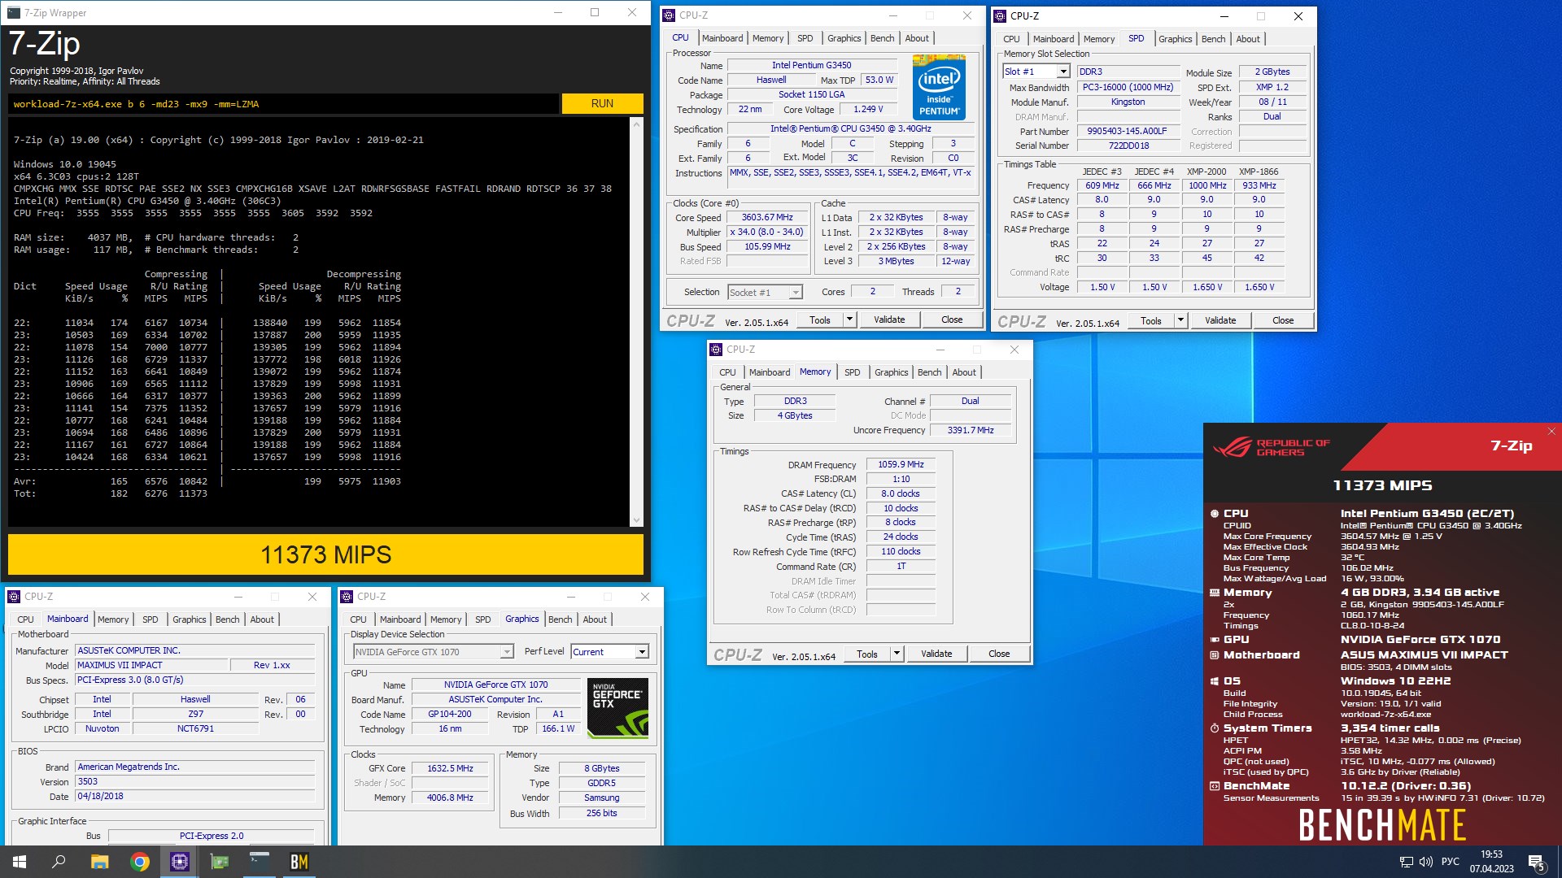Click the Model MAXIMUS VII IMPACT field
This screenshot has width=1562, height=878.
tap(150, 665)
